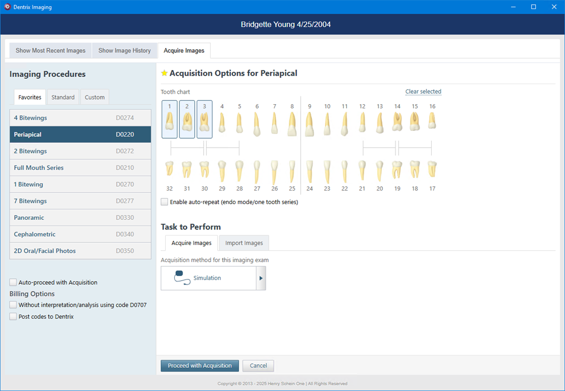Viewport: 565px width, 391px height.
Task: Click the Clear selected link
Action: pos(423,92)
